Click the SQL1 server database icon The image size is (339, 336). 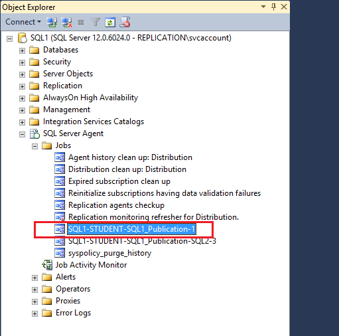point(23,38)
